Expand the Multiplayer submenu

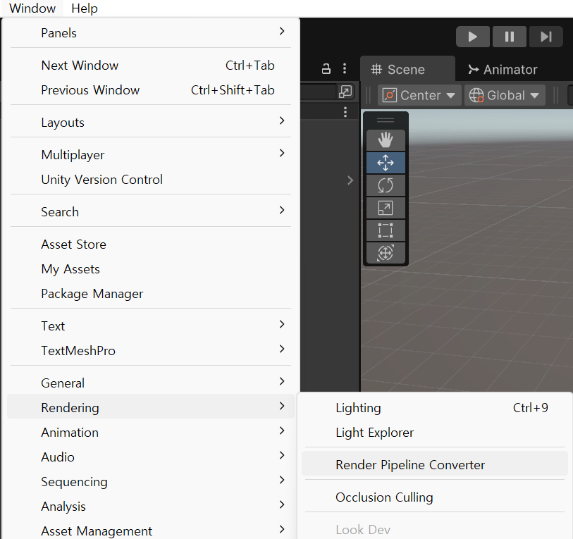[151, 154]
